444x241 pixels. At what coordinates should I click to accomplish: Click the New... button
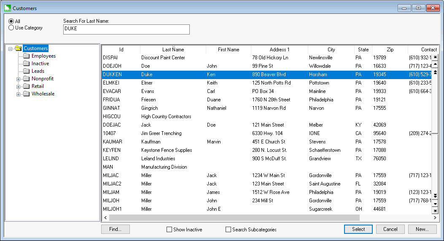click(x=422, y=229)
